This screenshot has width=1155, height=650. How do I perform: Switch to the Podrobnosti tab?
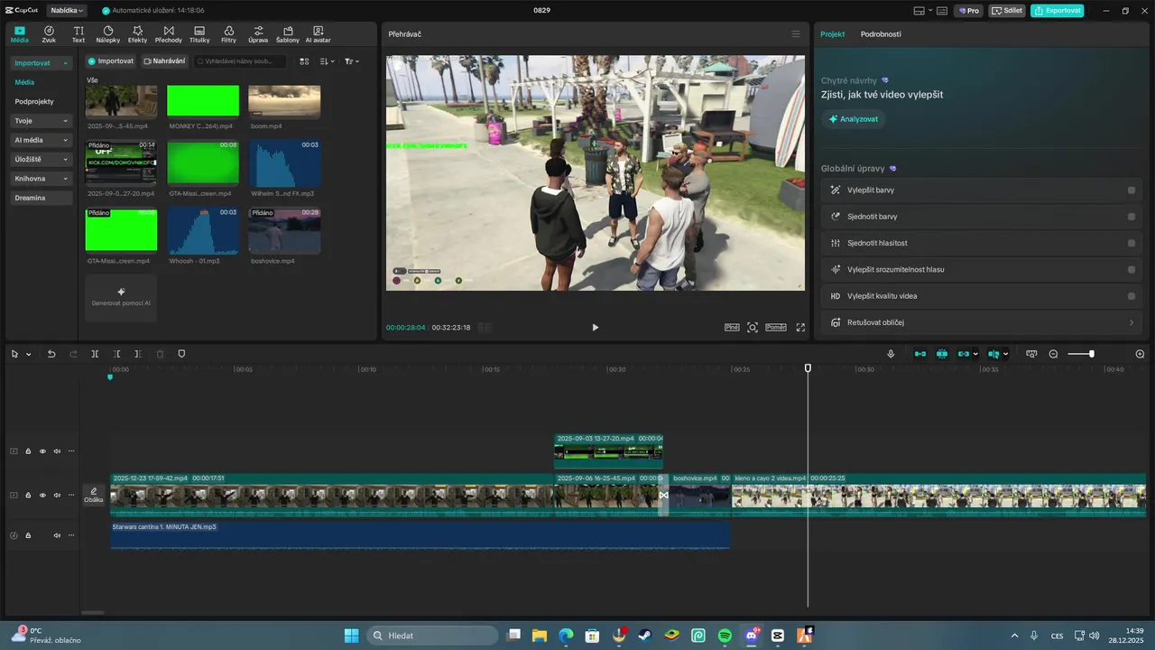click(881, 34)
